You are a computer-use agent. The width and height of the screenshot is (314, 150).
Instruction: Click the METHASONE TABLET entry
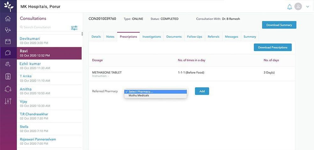click(x=107, y=73)
